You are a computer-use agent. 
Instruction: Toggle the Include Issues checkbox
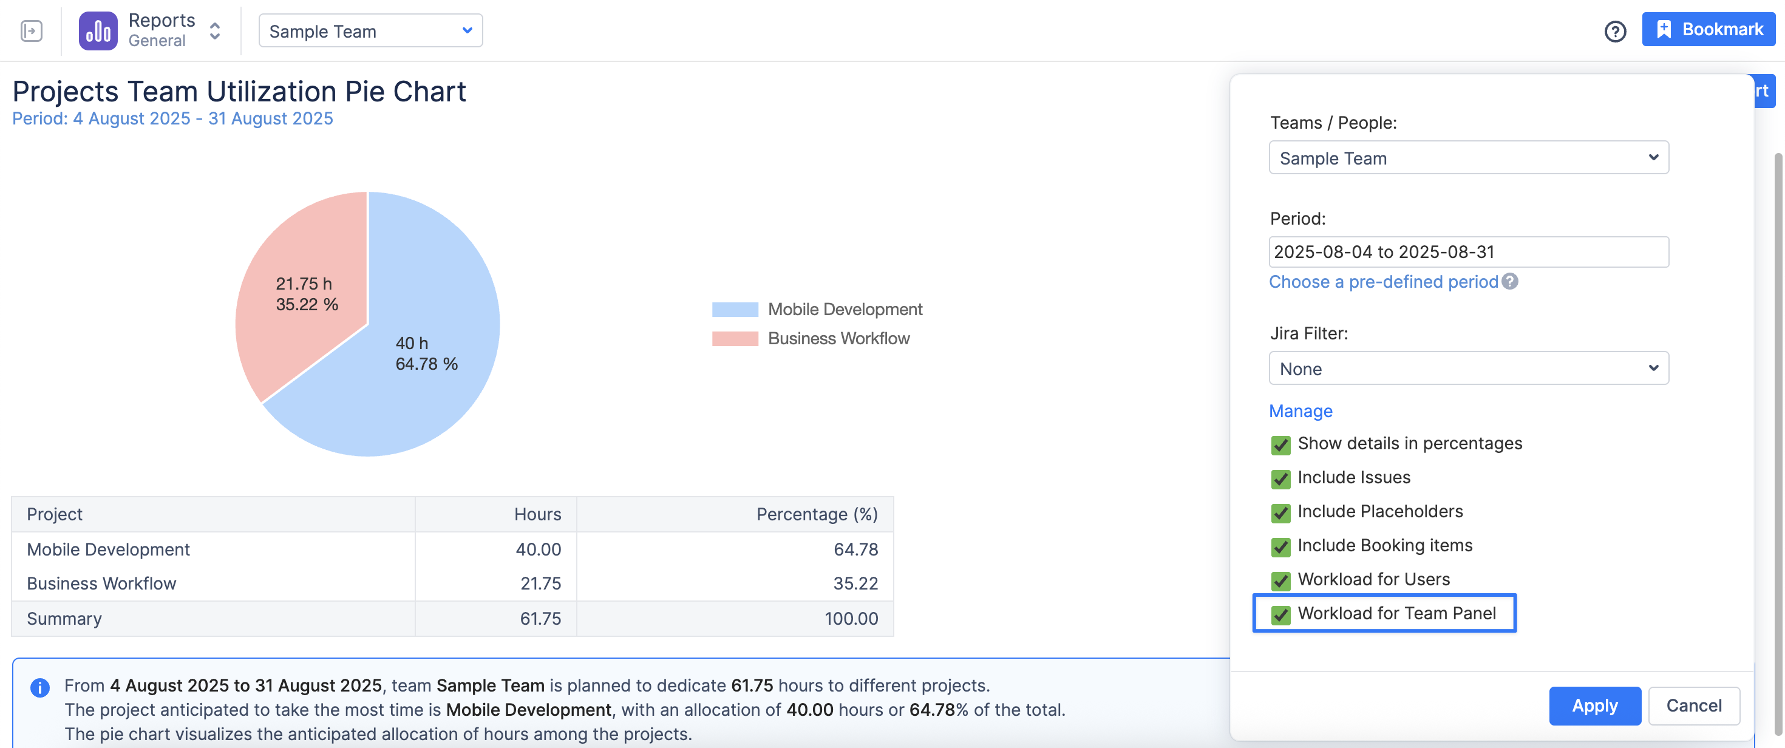click(1280, 478)
